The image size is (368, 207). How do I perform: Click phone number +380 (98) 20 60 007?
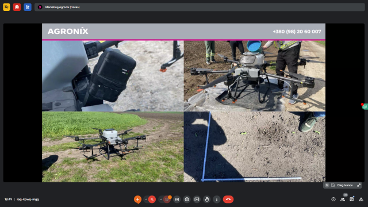[297, 32]
